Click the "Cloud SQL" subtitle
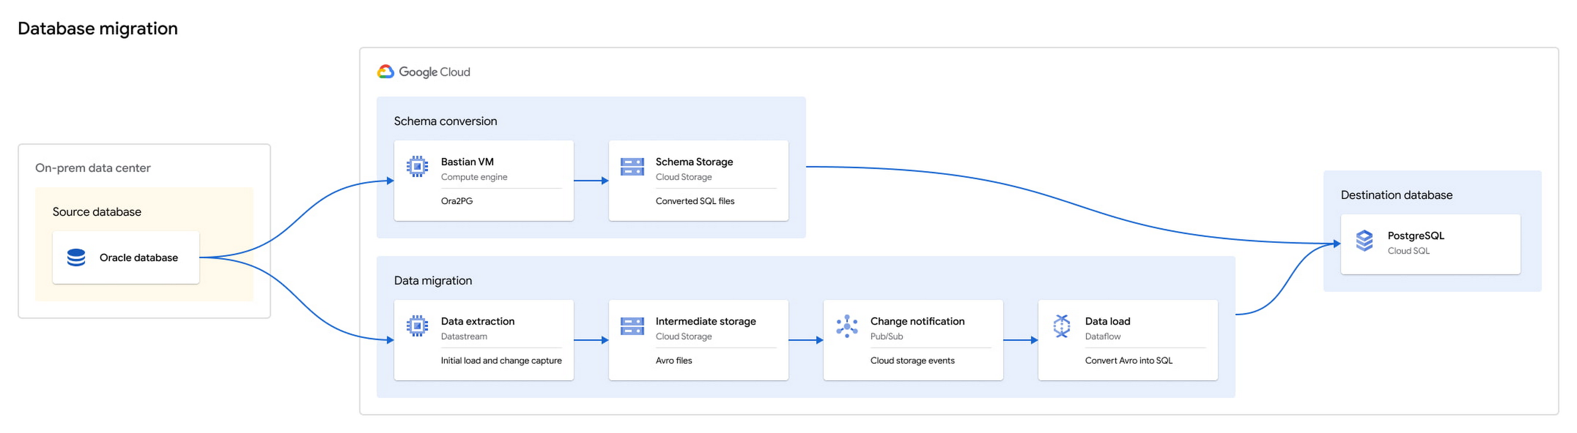Viewport: 1577px width, 433px height. [x=1408, y=251]
